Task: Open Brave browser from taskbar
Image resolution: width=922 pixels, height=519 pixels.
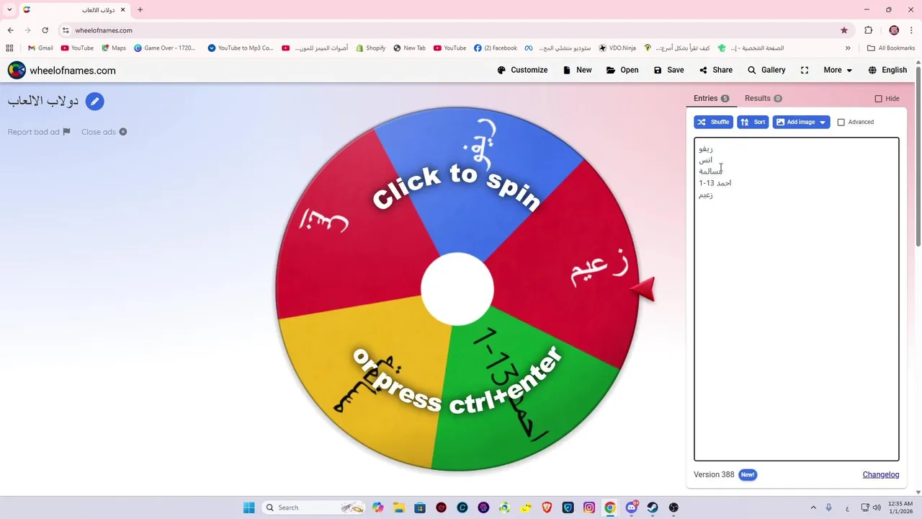Action: [547, 507]
